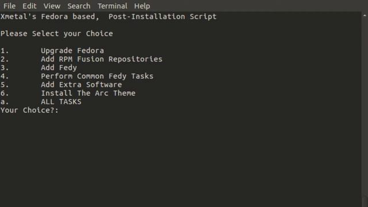Open the Terminal menu

[x=113, y=6]
